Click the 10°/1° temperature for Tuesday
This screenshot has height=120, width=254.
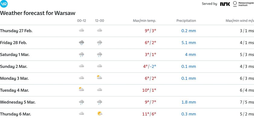tap(149, 90)
